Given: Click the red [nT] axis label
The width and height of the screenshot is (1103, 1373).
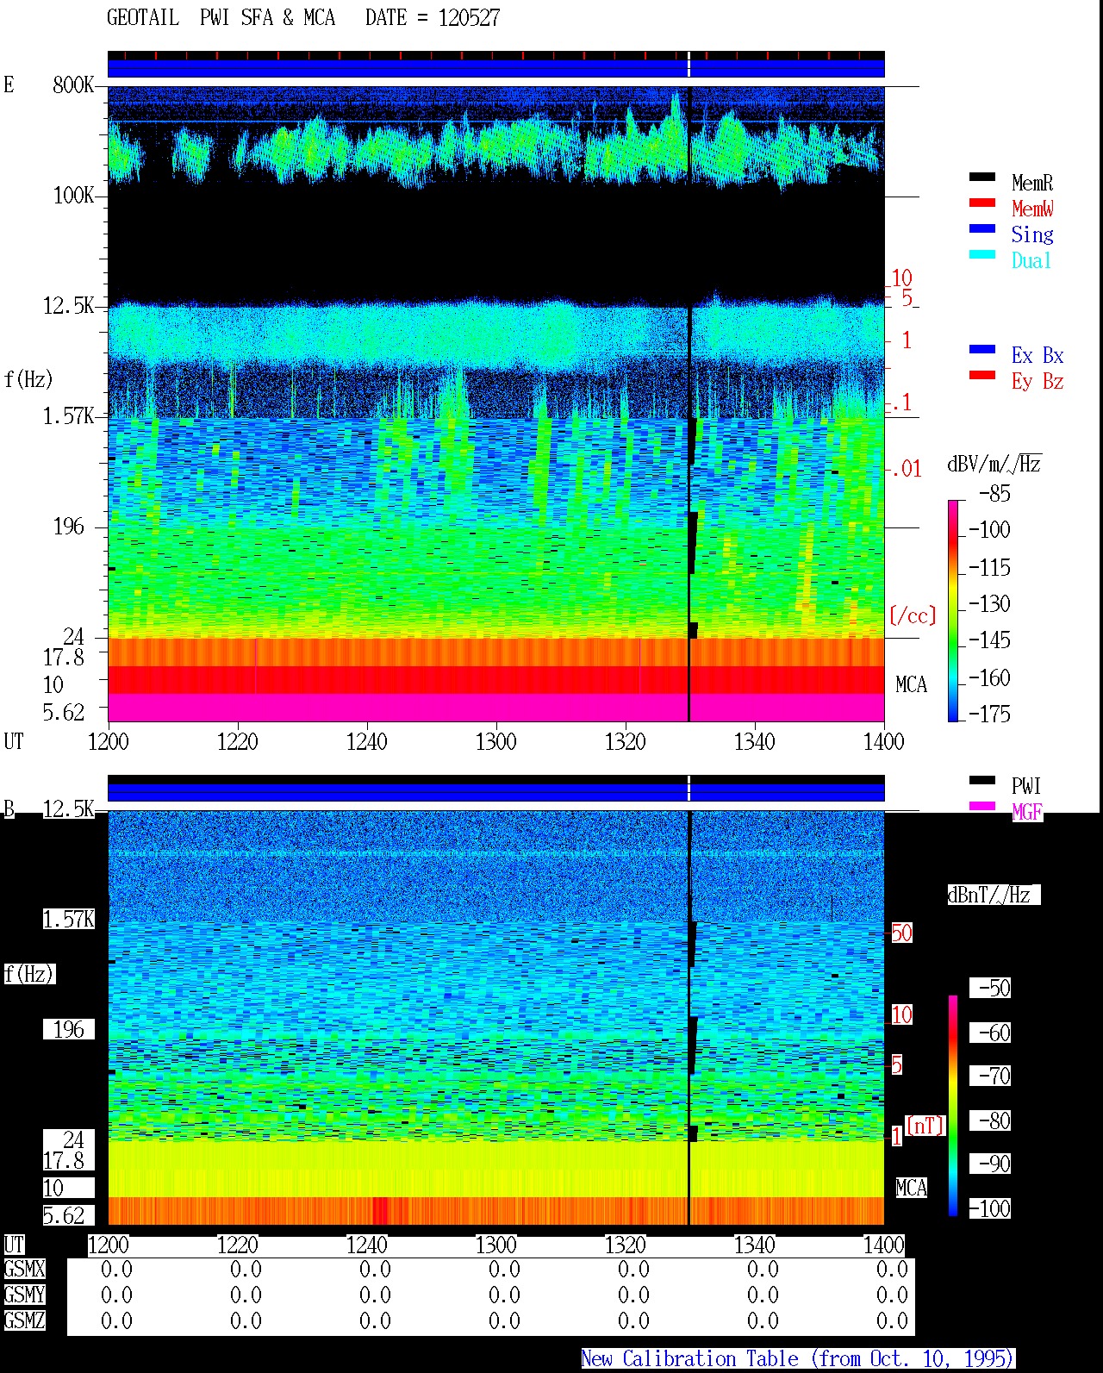Looking at the screenshot, I should (x=925, y=1126).
